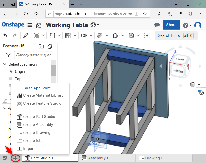Select the Plane tool icon
The width and height of the screenshot is (206, 163).
pyautogui.click(x=116, y=35)
